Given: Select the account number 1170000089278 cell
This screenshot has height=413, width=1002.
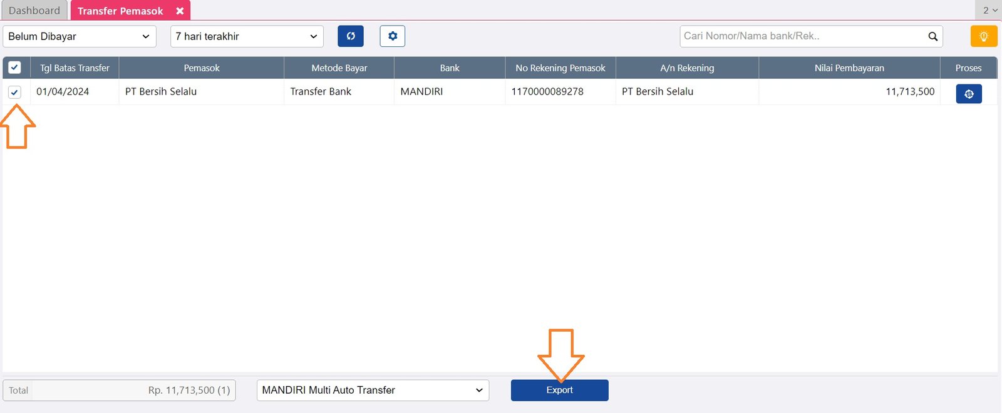Looking at the screenshot, I should tap(547, 91).
